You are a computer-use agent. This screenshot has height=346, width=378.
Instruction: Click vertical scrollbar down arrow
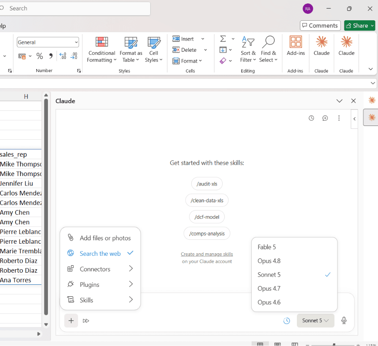46,324
